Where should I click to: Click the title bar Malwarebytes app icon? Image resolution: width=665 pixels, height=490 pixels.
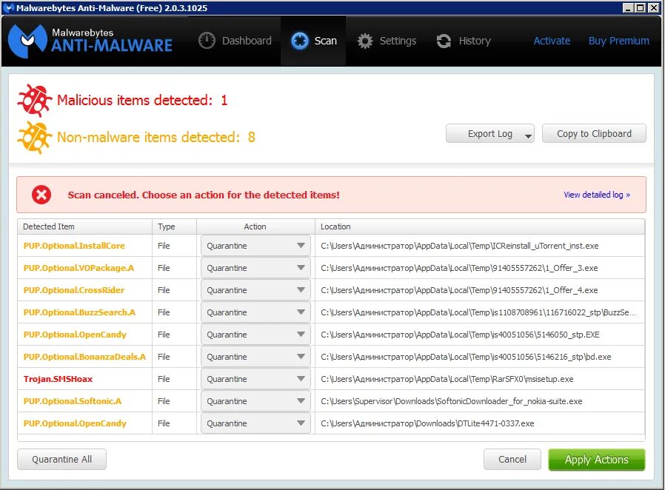point(8,7)
